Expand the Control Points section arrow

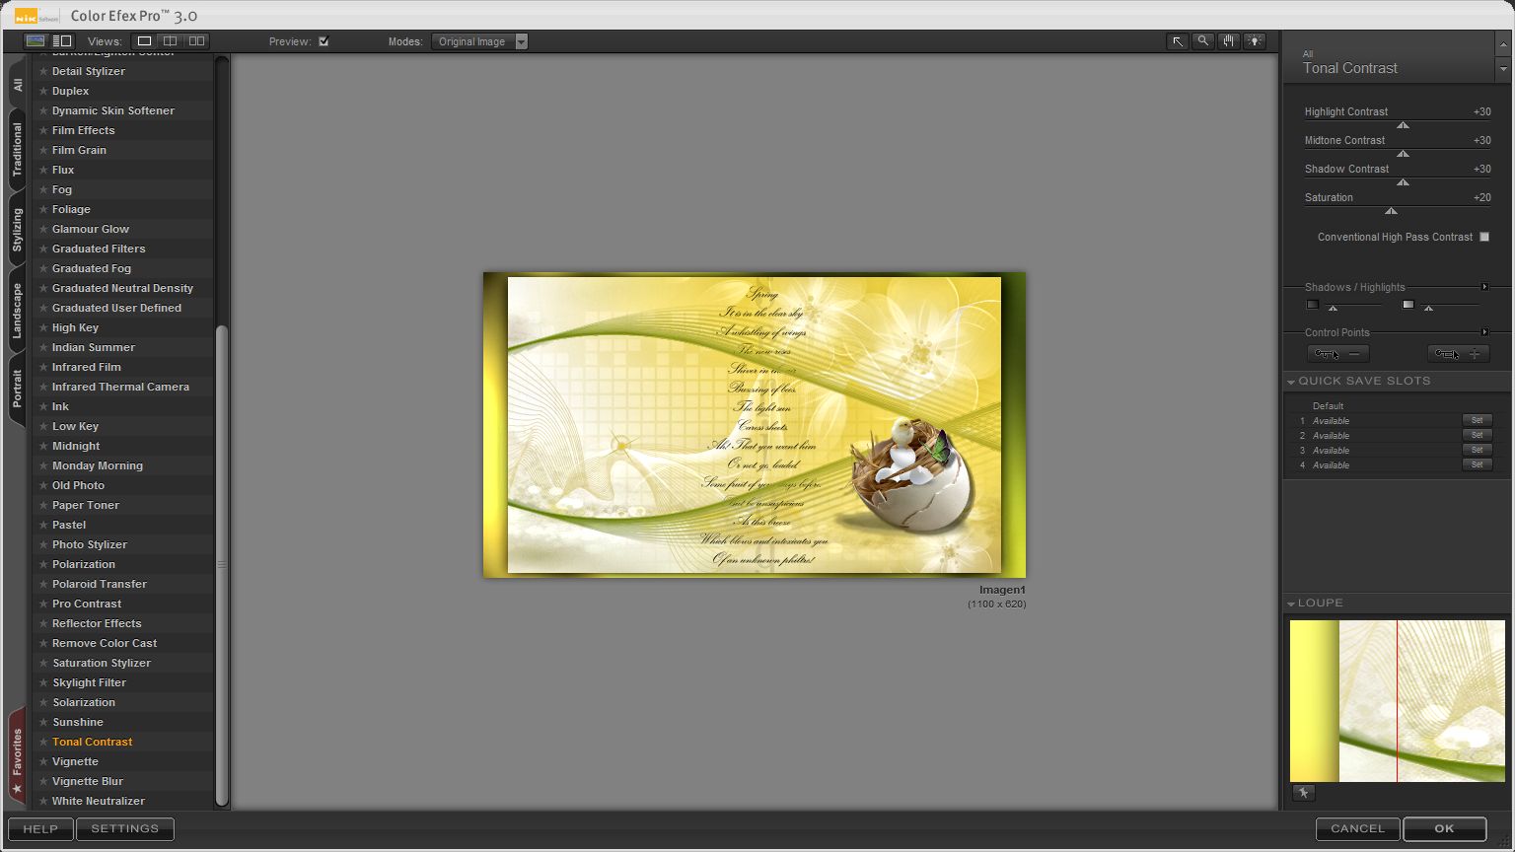[x=1484, y=332]
